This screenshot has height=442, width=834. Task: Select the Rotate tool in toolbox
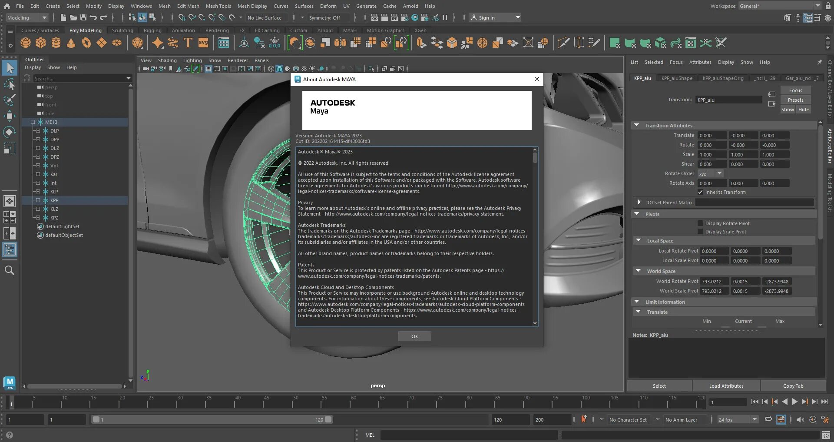(x=10, y=132)
